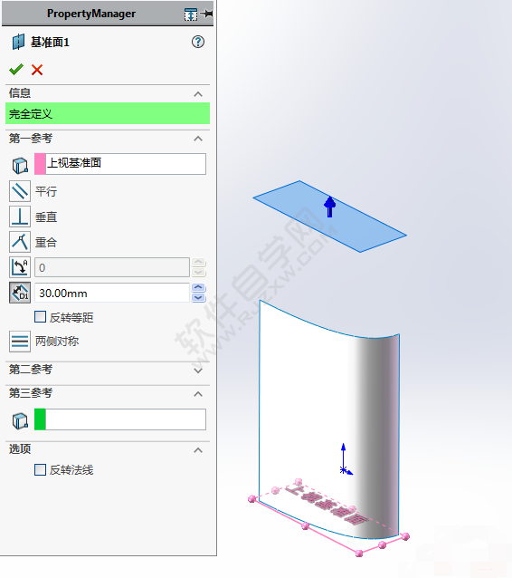Toggle the offset distance D1 icon
Image resolution: width=512 pixels, height=578 pixels.
(x=20, y=293)
